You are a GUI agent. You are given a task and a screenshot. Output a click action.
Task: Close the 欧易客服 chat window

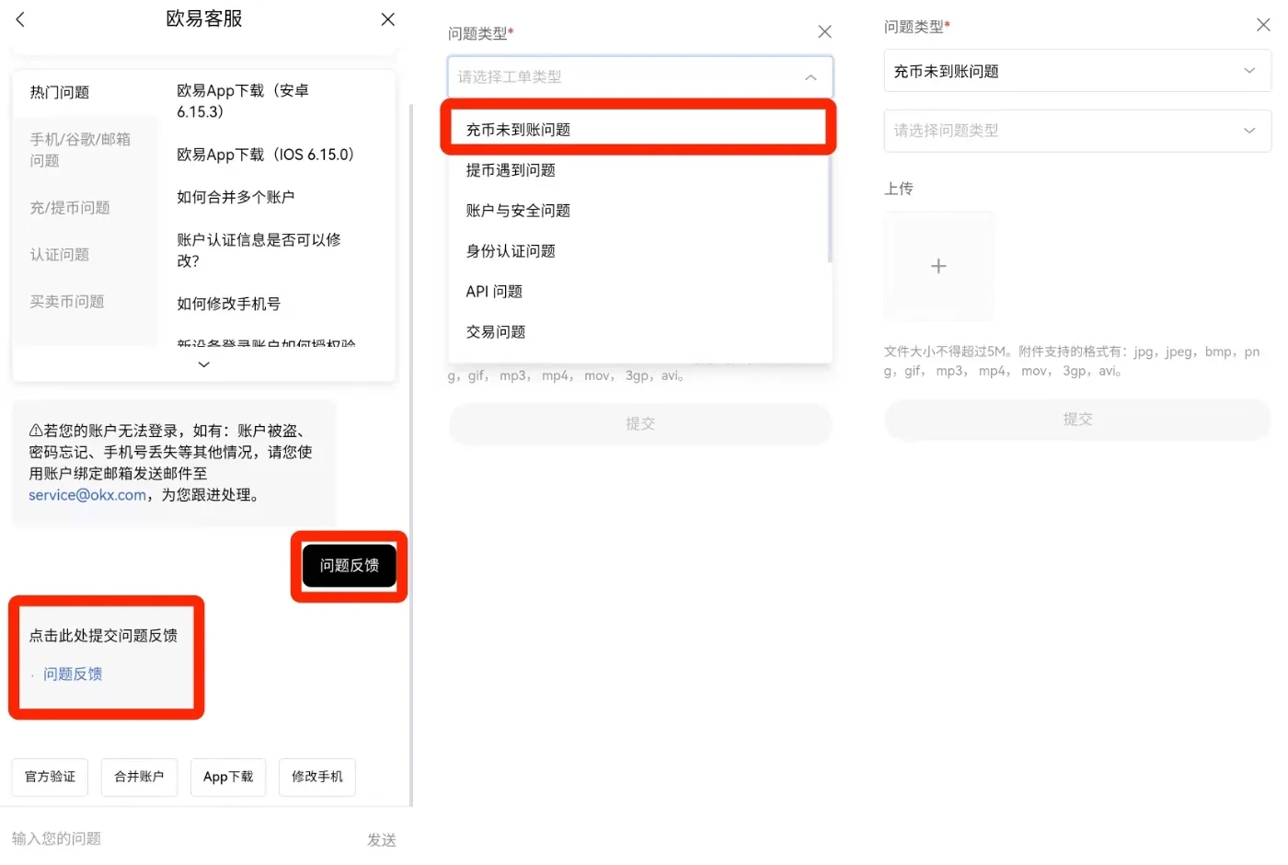coord(387,19)
